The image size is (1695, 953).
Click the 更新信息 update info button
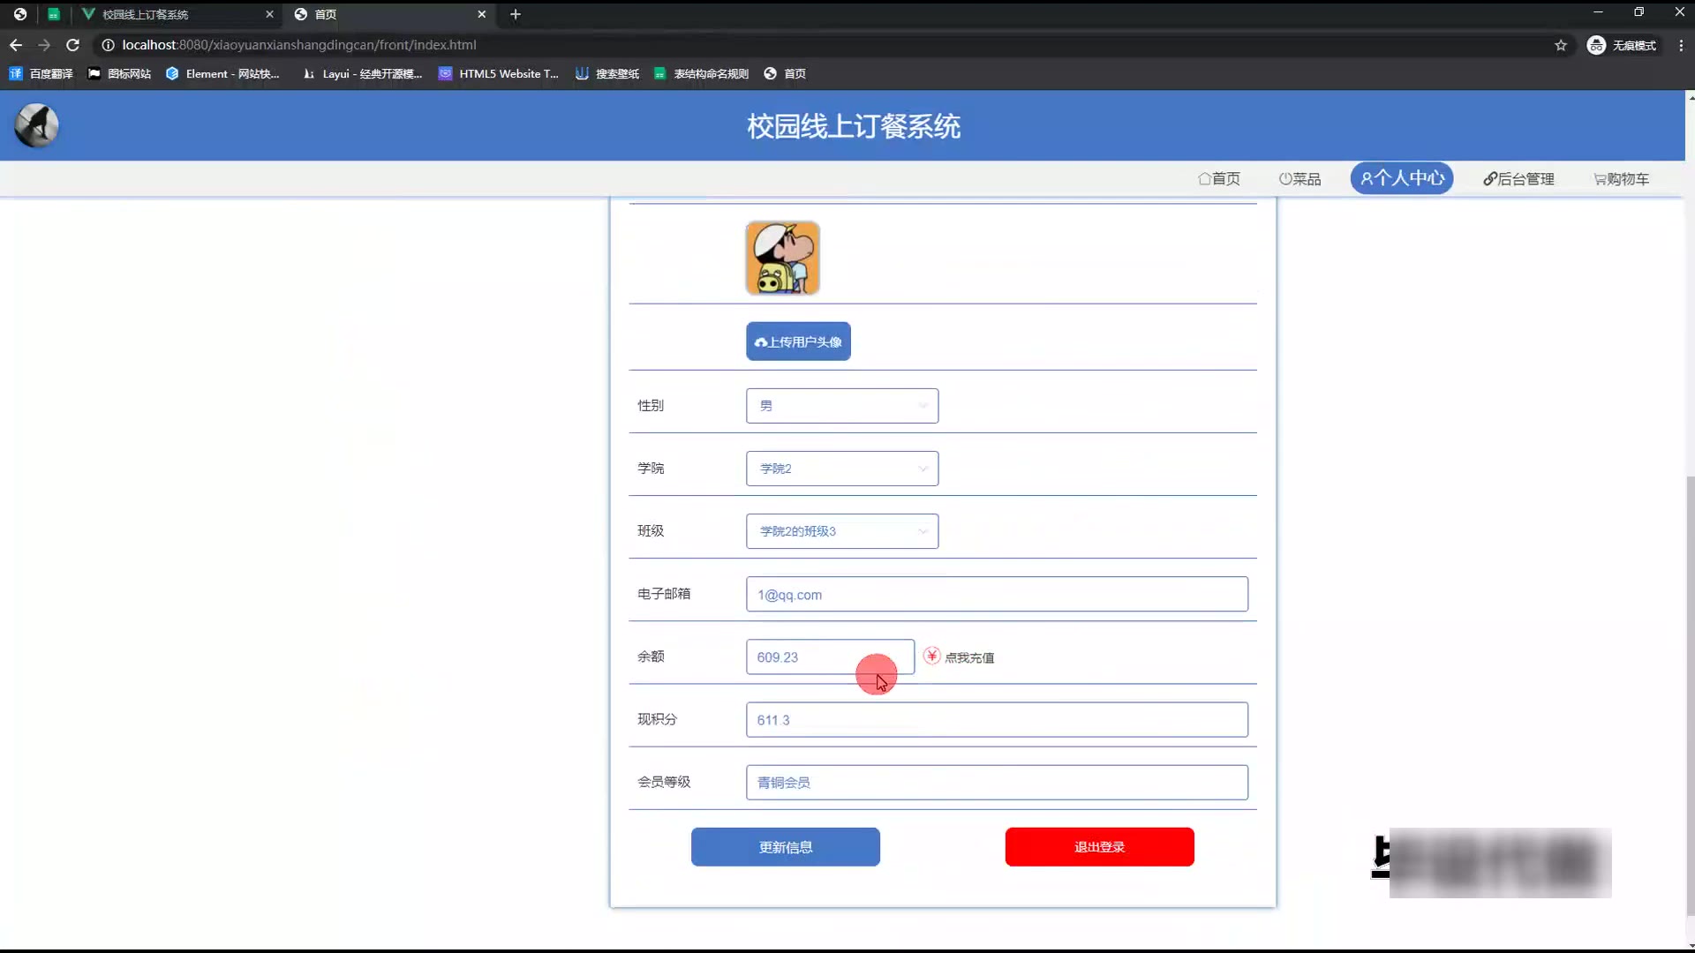click(785, 847)
